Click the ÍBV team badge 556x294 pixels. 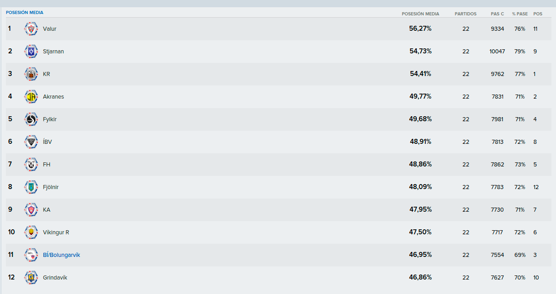point(31,142)
